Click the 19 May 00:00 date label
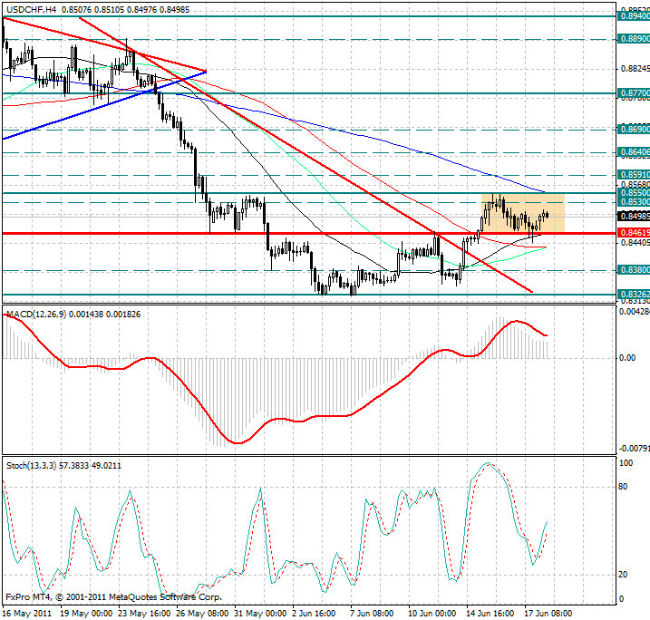Viewport: 650px width, 620px height. pos(86,614)
